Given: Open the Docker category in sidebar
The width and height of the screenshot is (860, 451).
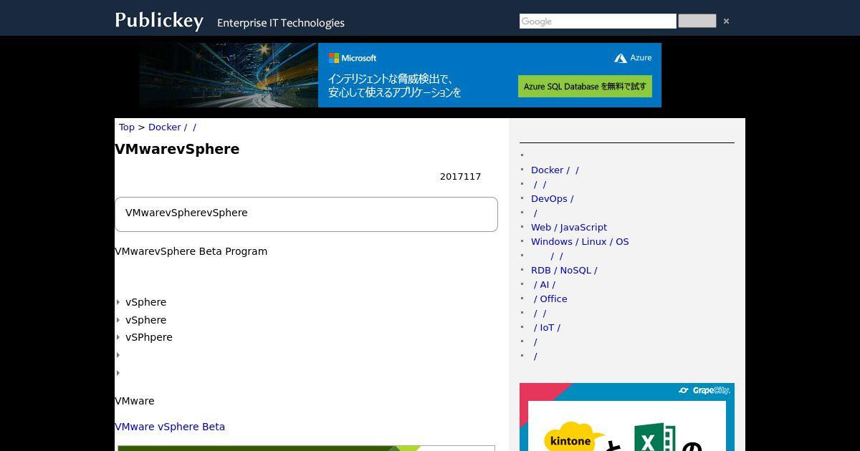Looking at the screenshot, I should (x=555, y=170).
